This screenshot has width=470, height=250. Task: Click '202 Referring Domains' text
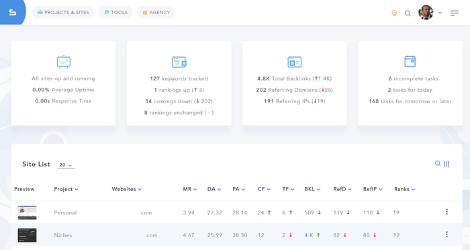pyautogui.click(x=287, y=90)
